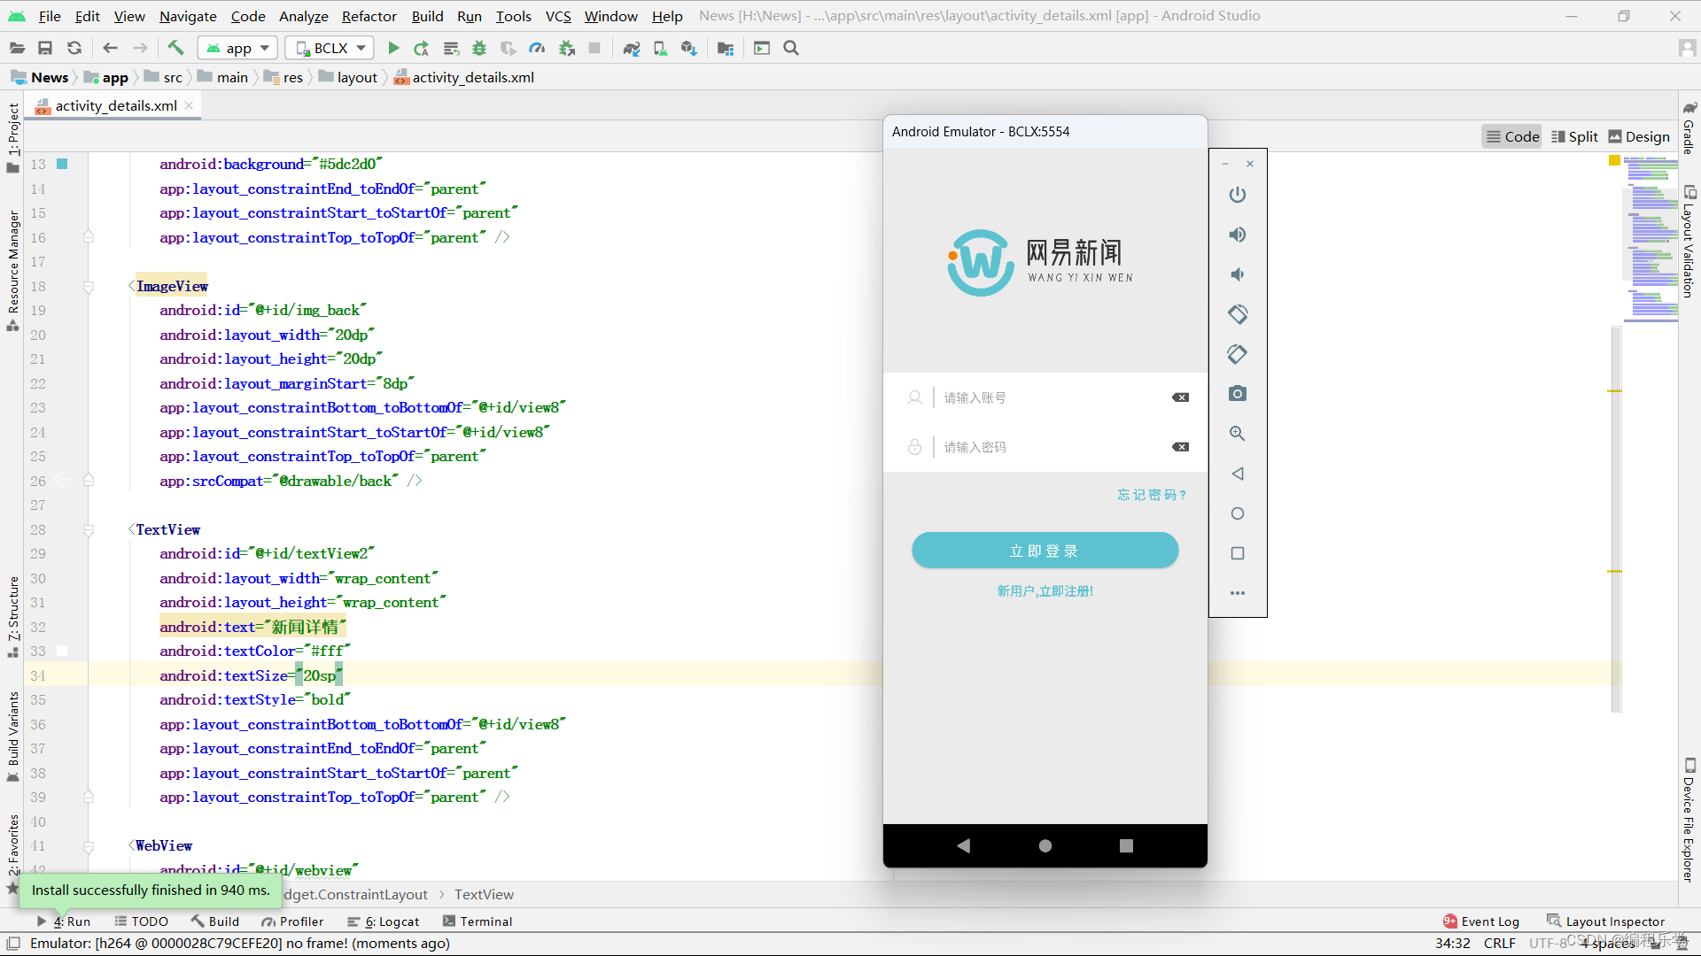Lower emulator volume with volume-down icon
This screenshot has width=1701, height=956.
coord(1237,274)
